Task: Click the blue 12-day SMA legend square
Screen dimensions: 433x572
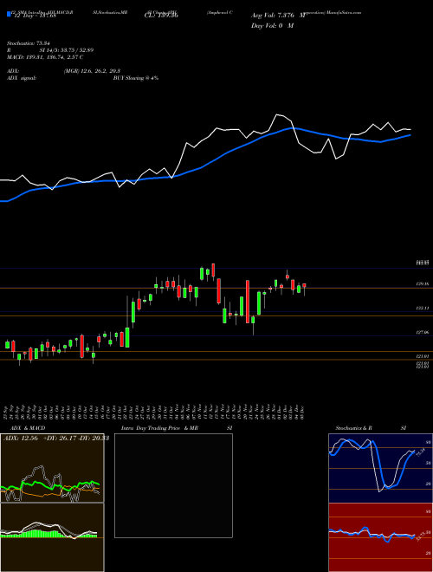Action: (9, 15)
